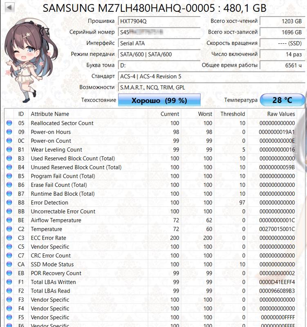This screenshot has height=327, width=307.
Task: Select the Wear Leveling Count status icon
Action: [9, 150]
